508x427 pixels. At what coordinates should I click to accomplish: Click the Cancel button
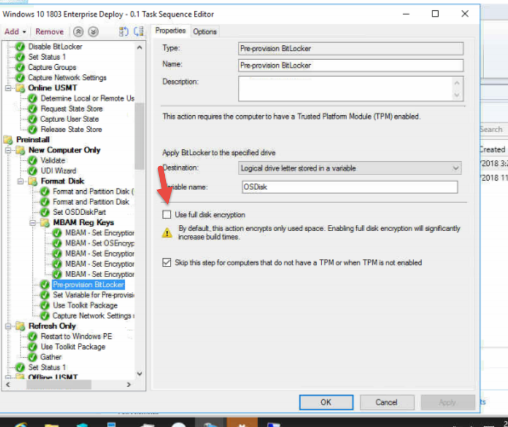tap(387, 402)
